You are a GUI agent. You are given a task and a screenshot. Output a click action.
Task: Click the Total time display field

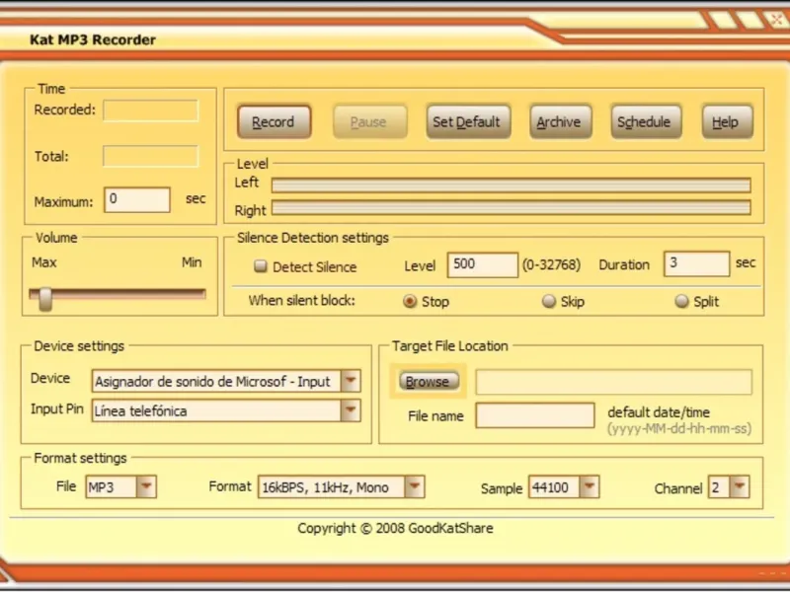(x=151, y=156)
